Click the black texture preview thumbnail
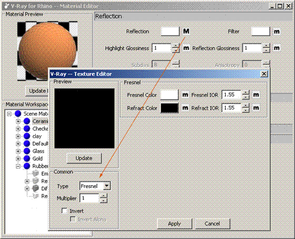This screenshot has height=239, width=295. tap(85, 118)
